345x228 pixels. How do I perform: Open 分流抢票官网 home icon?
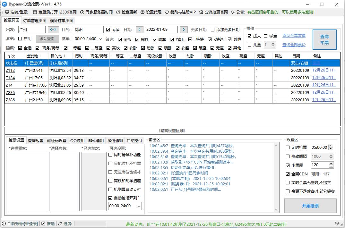(x=201, y=12)
